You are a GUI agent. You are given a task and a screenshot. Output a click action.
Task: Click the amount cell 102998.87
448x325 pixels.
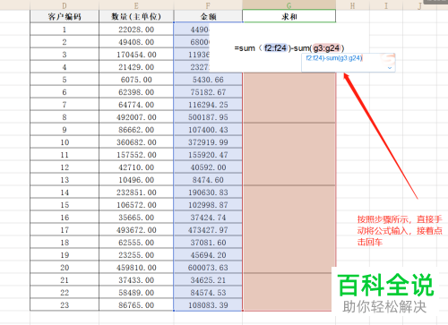click(x=208, y=205)
